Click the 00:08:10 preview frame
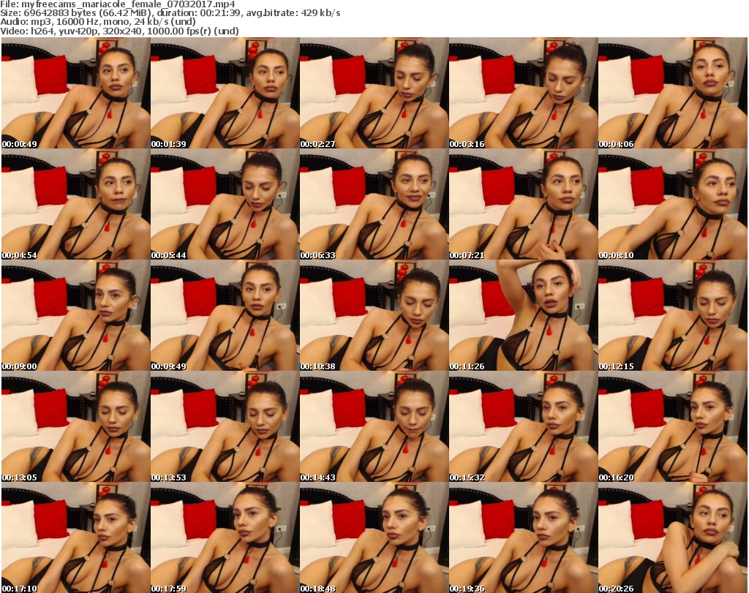The image size is (749, 593). pos(673,204)
